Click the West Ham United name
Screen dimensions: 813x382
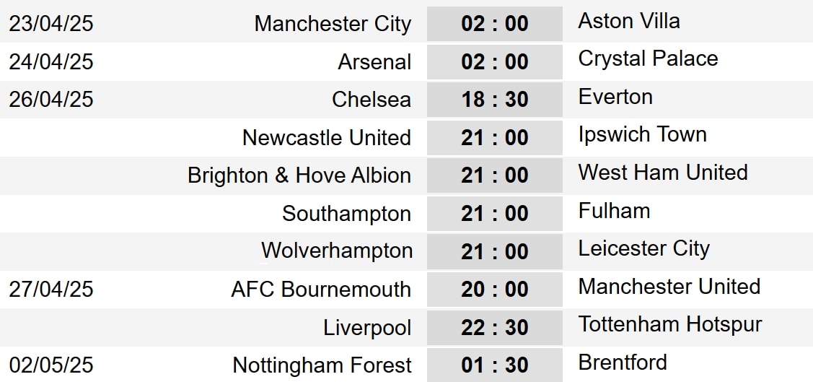click(663, 173)
